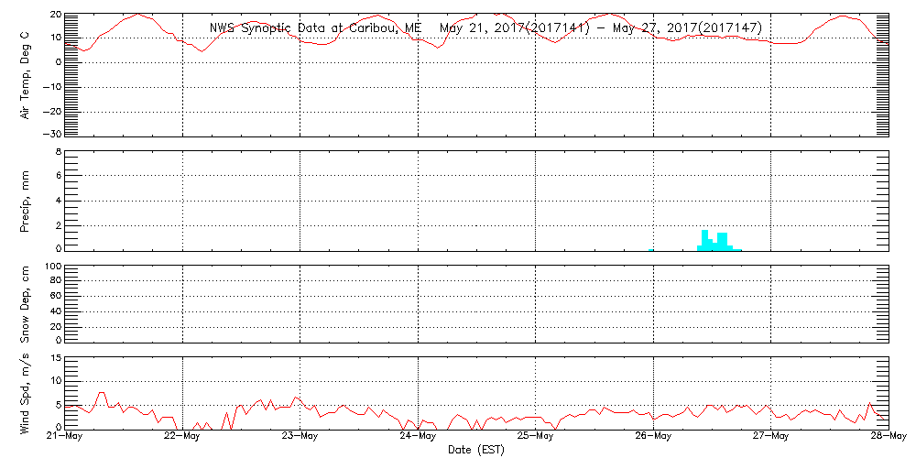Click the "24-May" date tick label
This screenshot has height=458, width=916.
point(419,436)
